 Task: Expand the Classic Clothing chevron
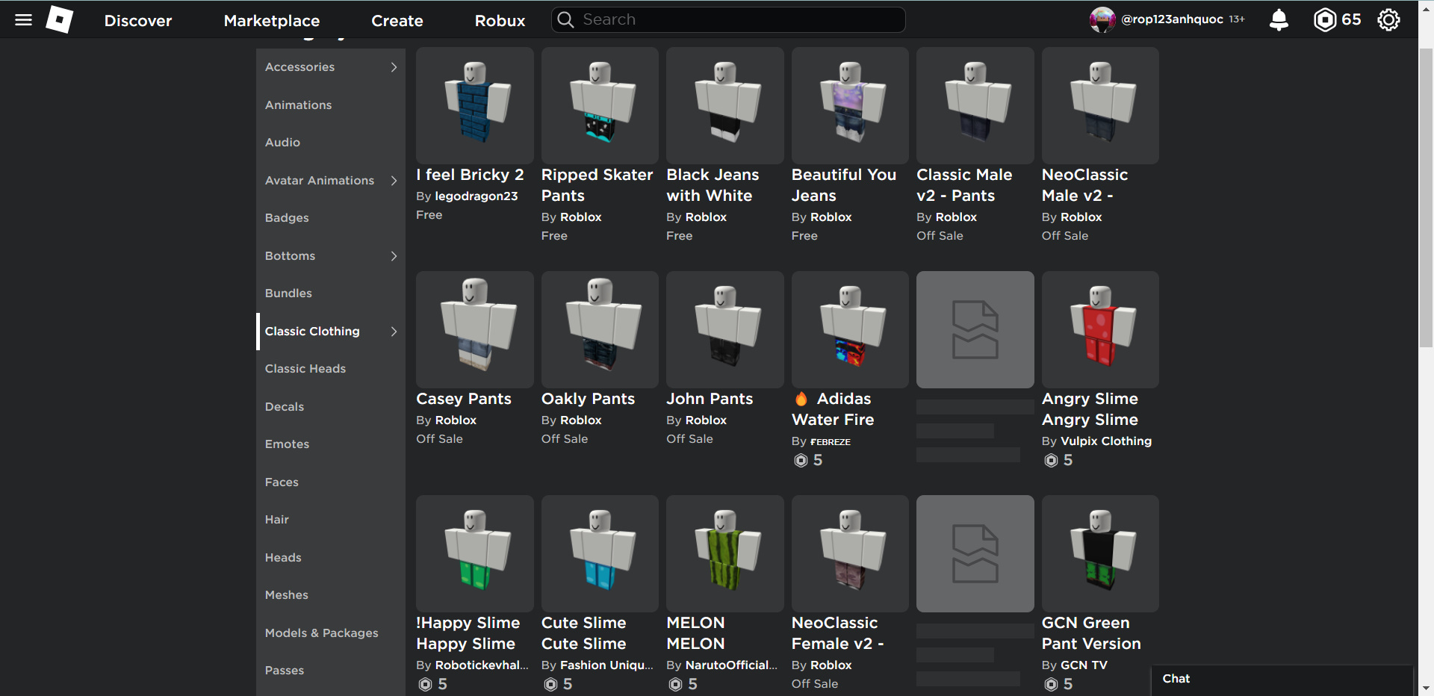(394, 332)
